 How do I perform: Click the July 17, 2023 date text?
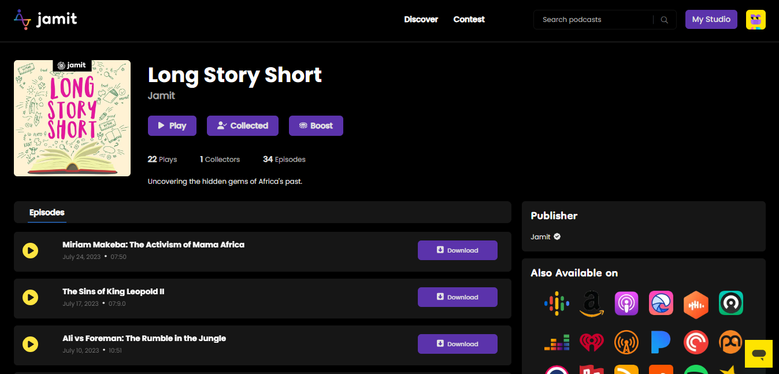pyautogui.click(x=81, y=303)
